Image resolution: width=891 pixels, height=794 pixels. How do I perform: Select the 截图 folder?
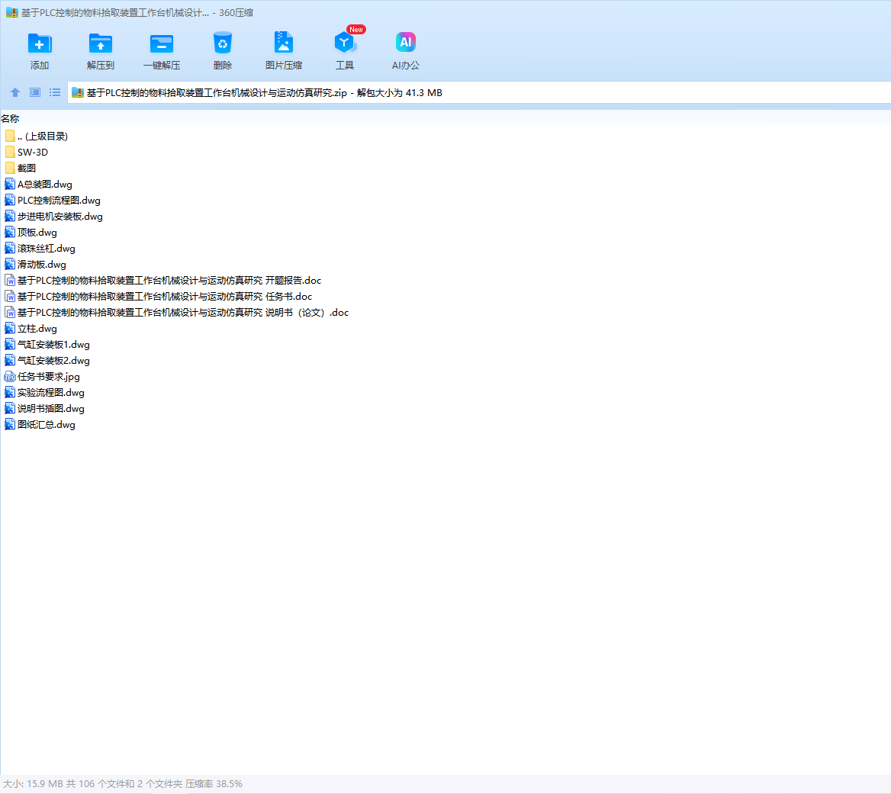point(21,168)
